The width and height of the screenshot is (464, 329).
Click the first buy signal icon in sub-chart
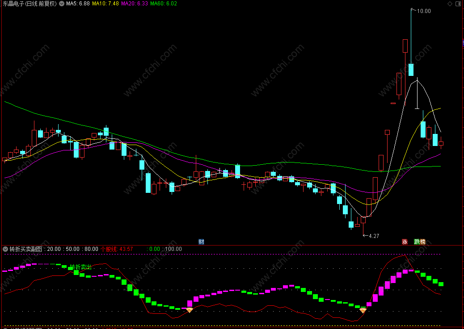190,310
